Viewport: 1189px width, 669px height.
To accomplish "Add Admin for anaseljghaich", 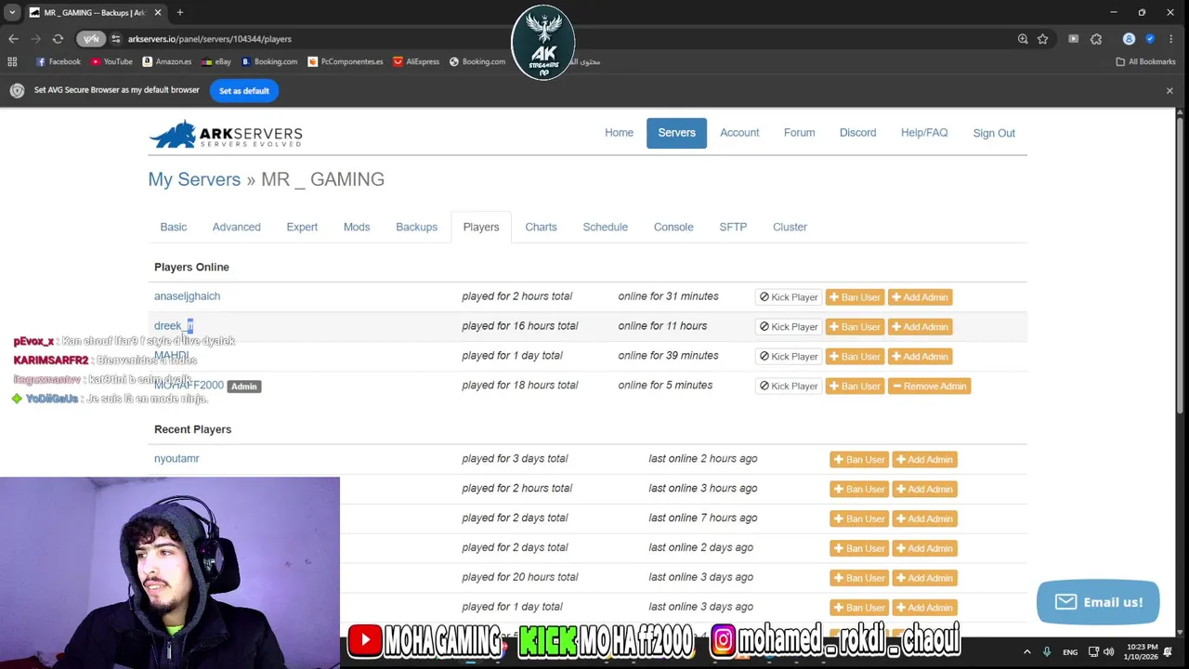I will [920, 297].
